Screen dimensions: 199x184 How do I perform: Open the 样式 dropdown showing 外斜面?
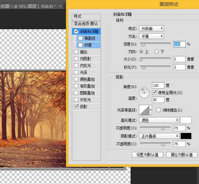151,29
